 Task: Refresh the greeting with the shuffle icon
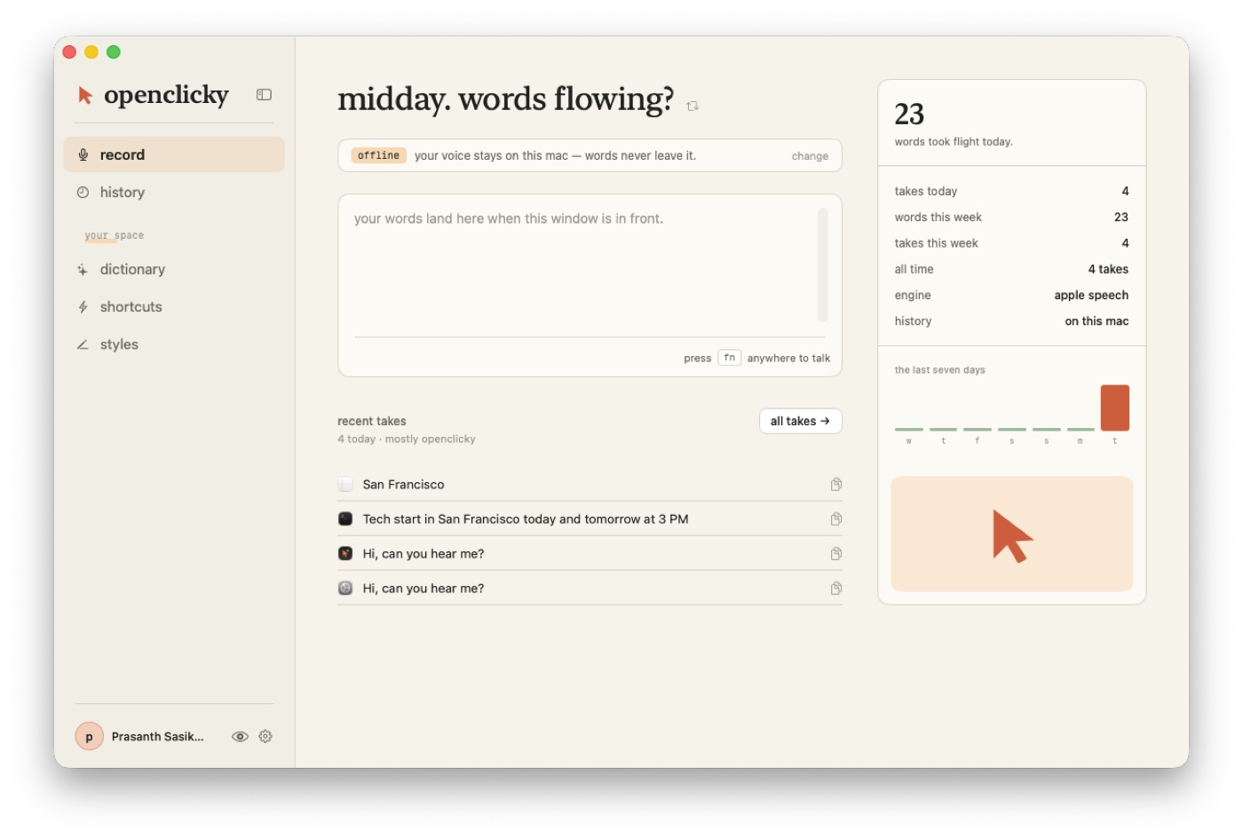pyautogui.click(x=693, y=106)
